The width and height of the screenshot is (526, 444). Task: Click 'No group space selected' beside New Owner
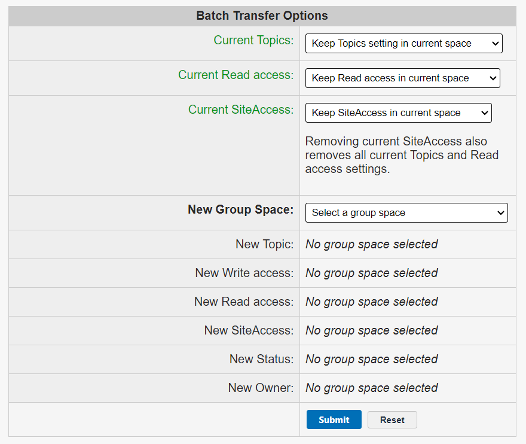click(x=372, y=388)
